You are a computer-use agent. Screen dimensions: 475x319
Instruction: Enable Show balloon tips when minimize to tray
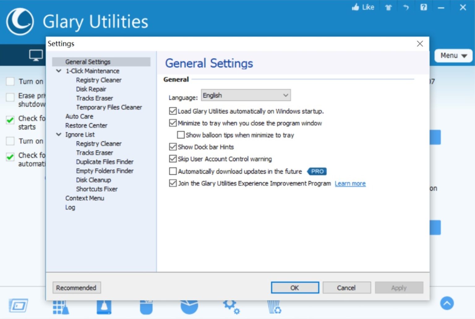[181, 135]
